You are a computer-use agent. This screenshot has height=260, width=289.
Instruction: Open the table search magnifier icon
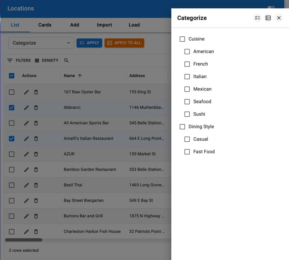pyautogui.click(x=66, y=60)
